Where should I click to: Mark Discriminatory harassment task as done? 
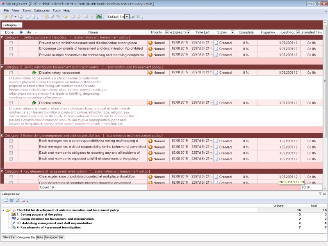click(x=11, y=73)
